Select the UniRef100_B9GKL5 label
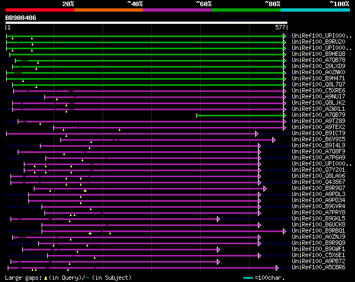 318,219
